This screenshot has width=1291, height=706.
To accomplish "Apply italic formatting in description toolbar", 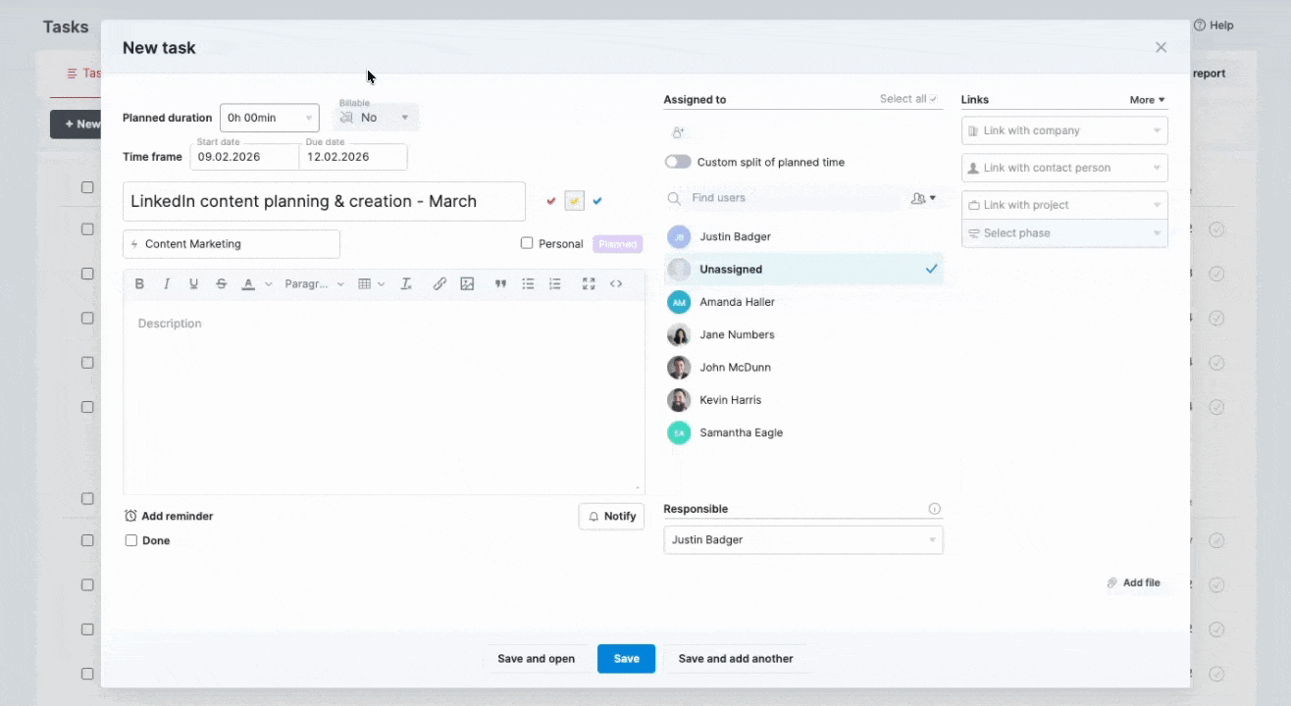I will (167, 284).
